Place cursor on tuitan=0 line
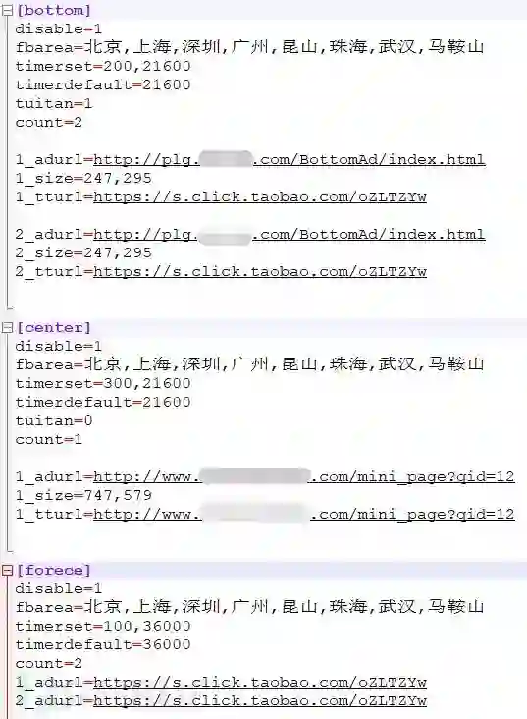 click(x=54, y=420)
